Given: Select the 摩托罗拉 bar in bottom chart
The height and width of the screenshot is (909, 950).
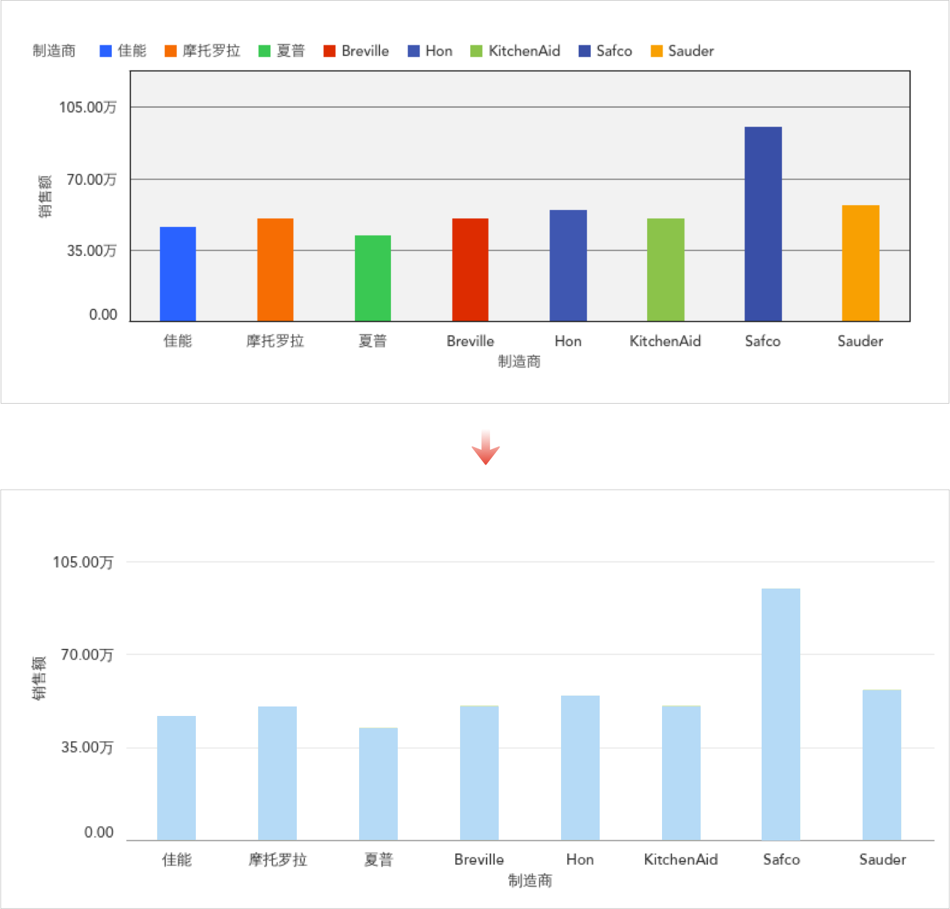Looking at the screenshot, I should pyautogui.click(x=277, y=774).
